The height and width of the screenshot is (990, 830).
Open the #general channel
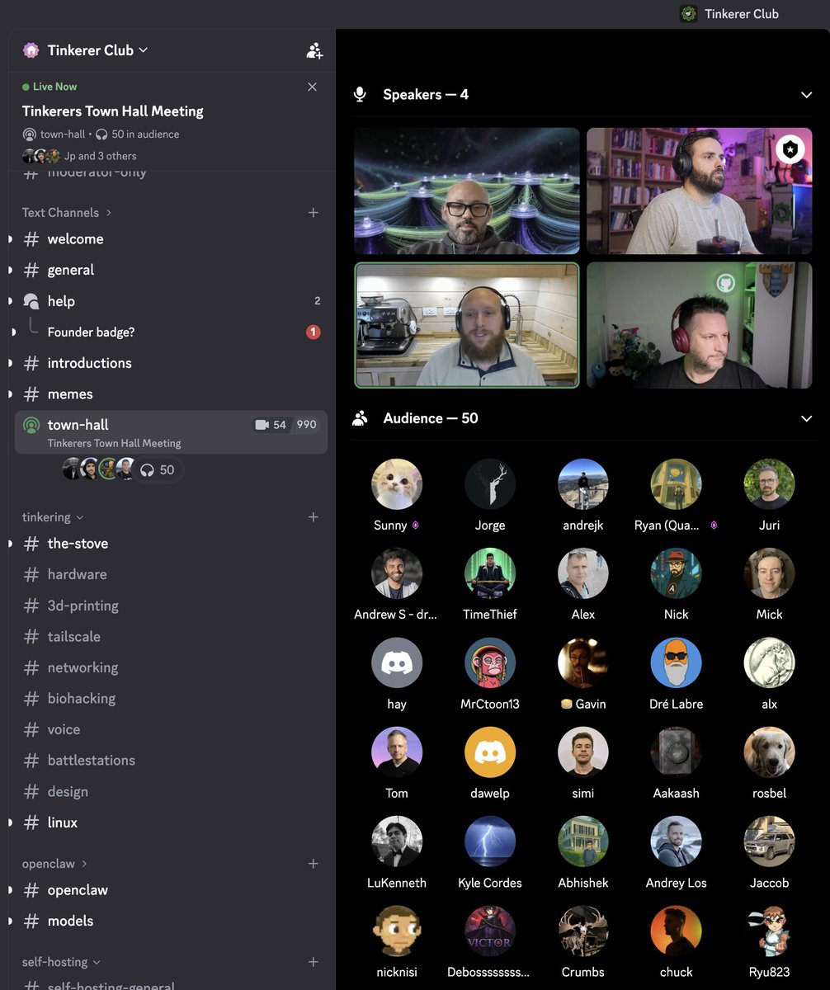coord(70,270)
